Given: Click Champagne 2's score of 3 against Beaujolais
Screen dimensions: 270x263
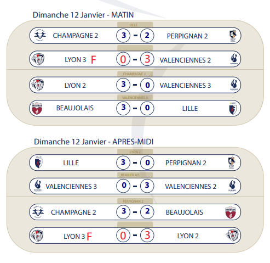Looking at the screenshot, I should tap(123, 212).
